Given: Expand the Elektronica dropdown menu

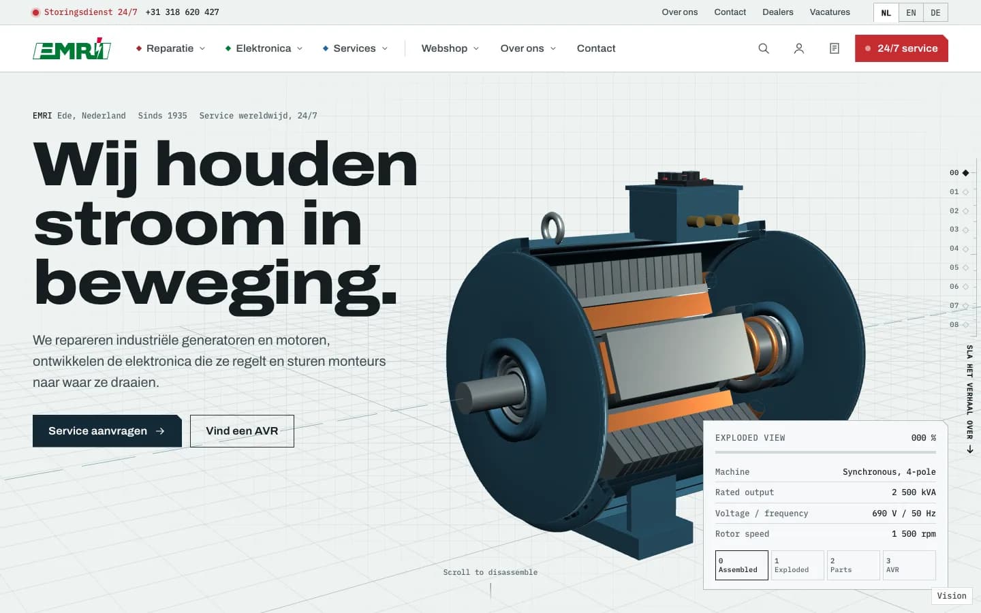Looking at the screenshot, I should [x=264, y=48].
